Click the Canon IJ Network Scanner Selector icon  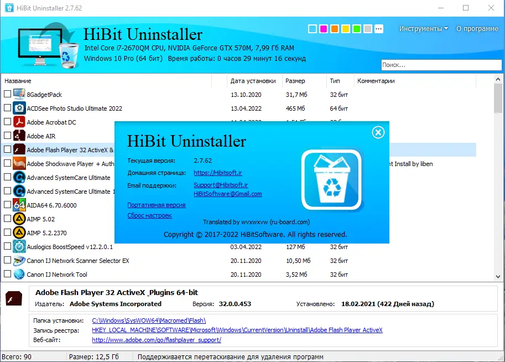coord(19,261)
